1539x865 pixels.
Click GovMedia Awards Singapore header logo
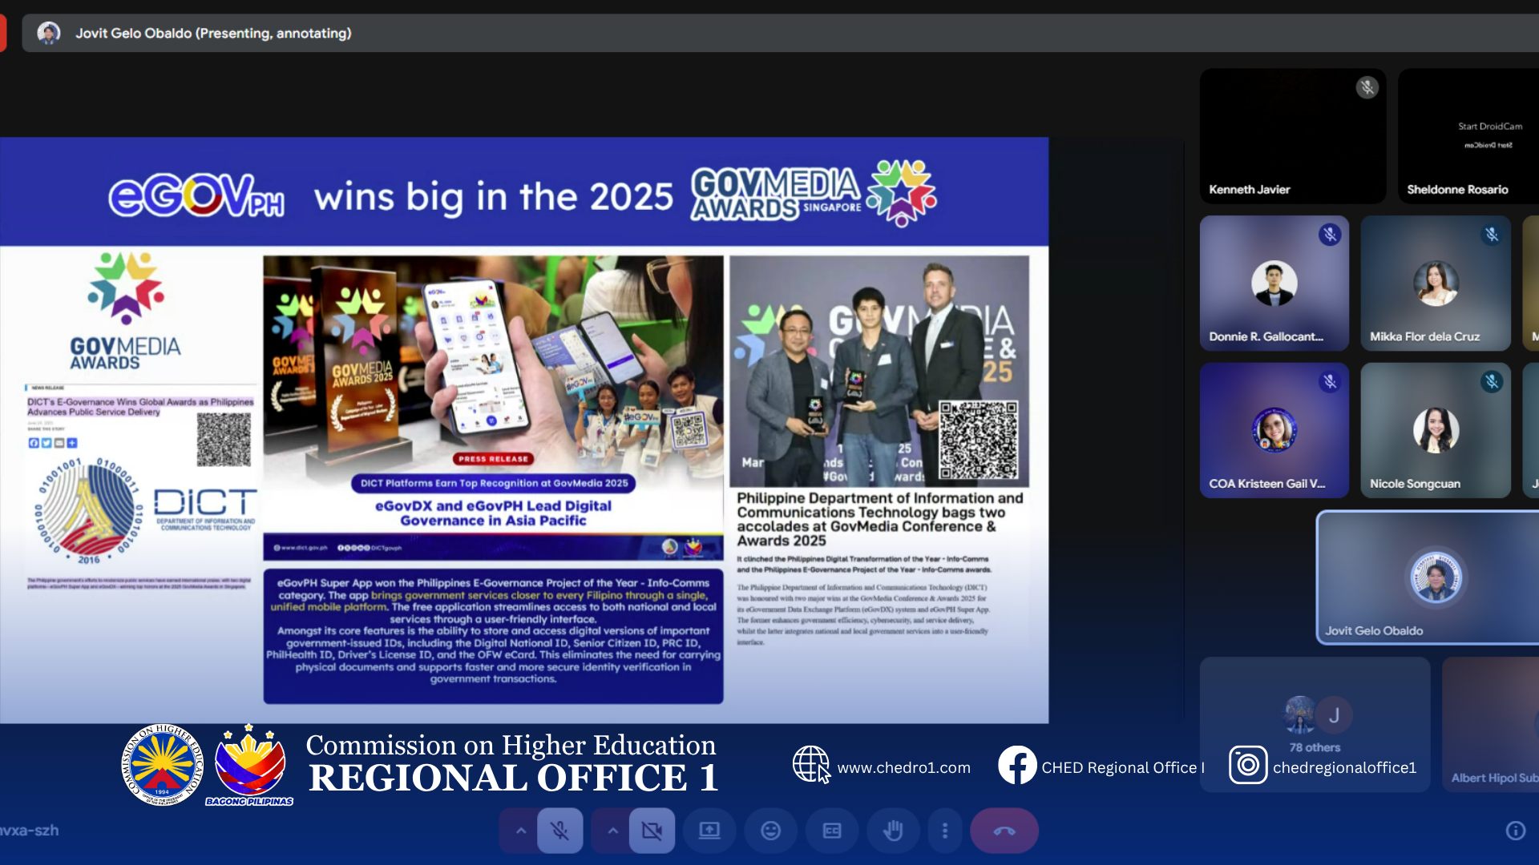pos(814,193)
